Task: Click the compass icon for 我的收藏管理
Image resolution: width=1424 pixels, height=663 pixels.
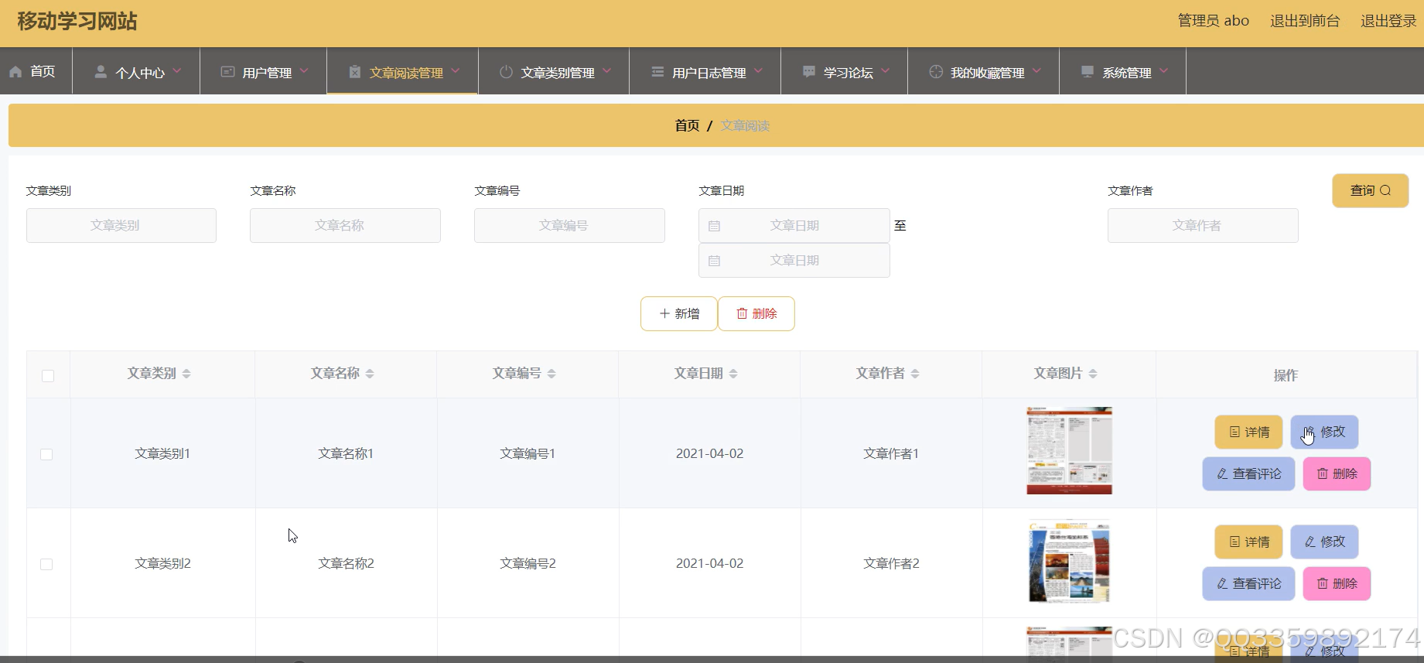Action: coord(936,72)
